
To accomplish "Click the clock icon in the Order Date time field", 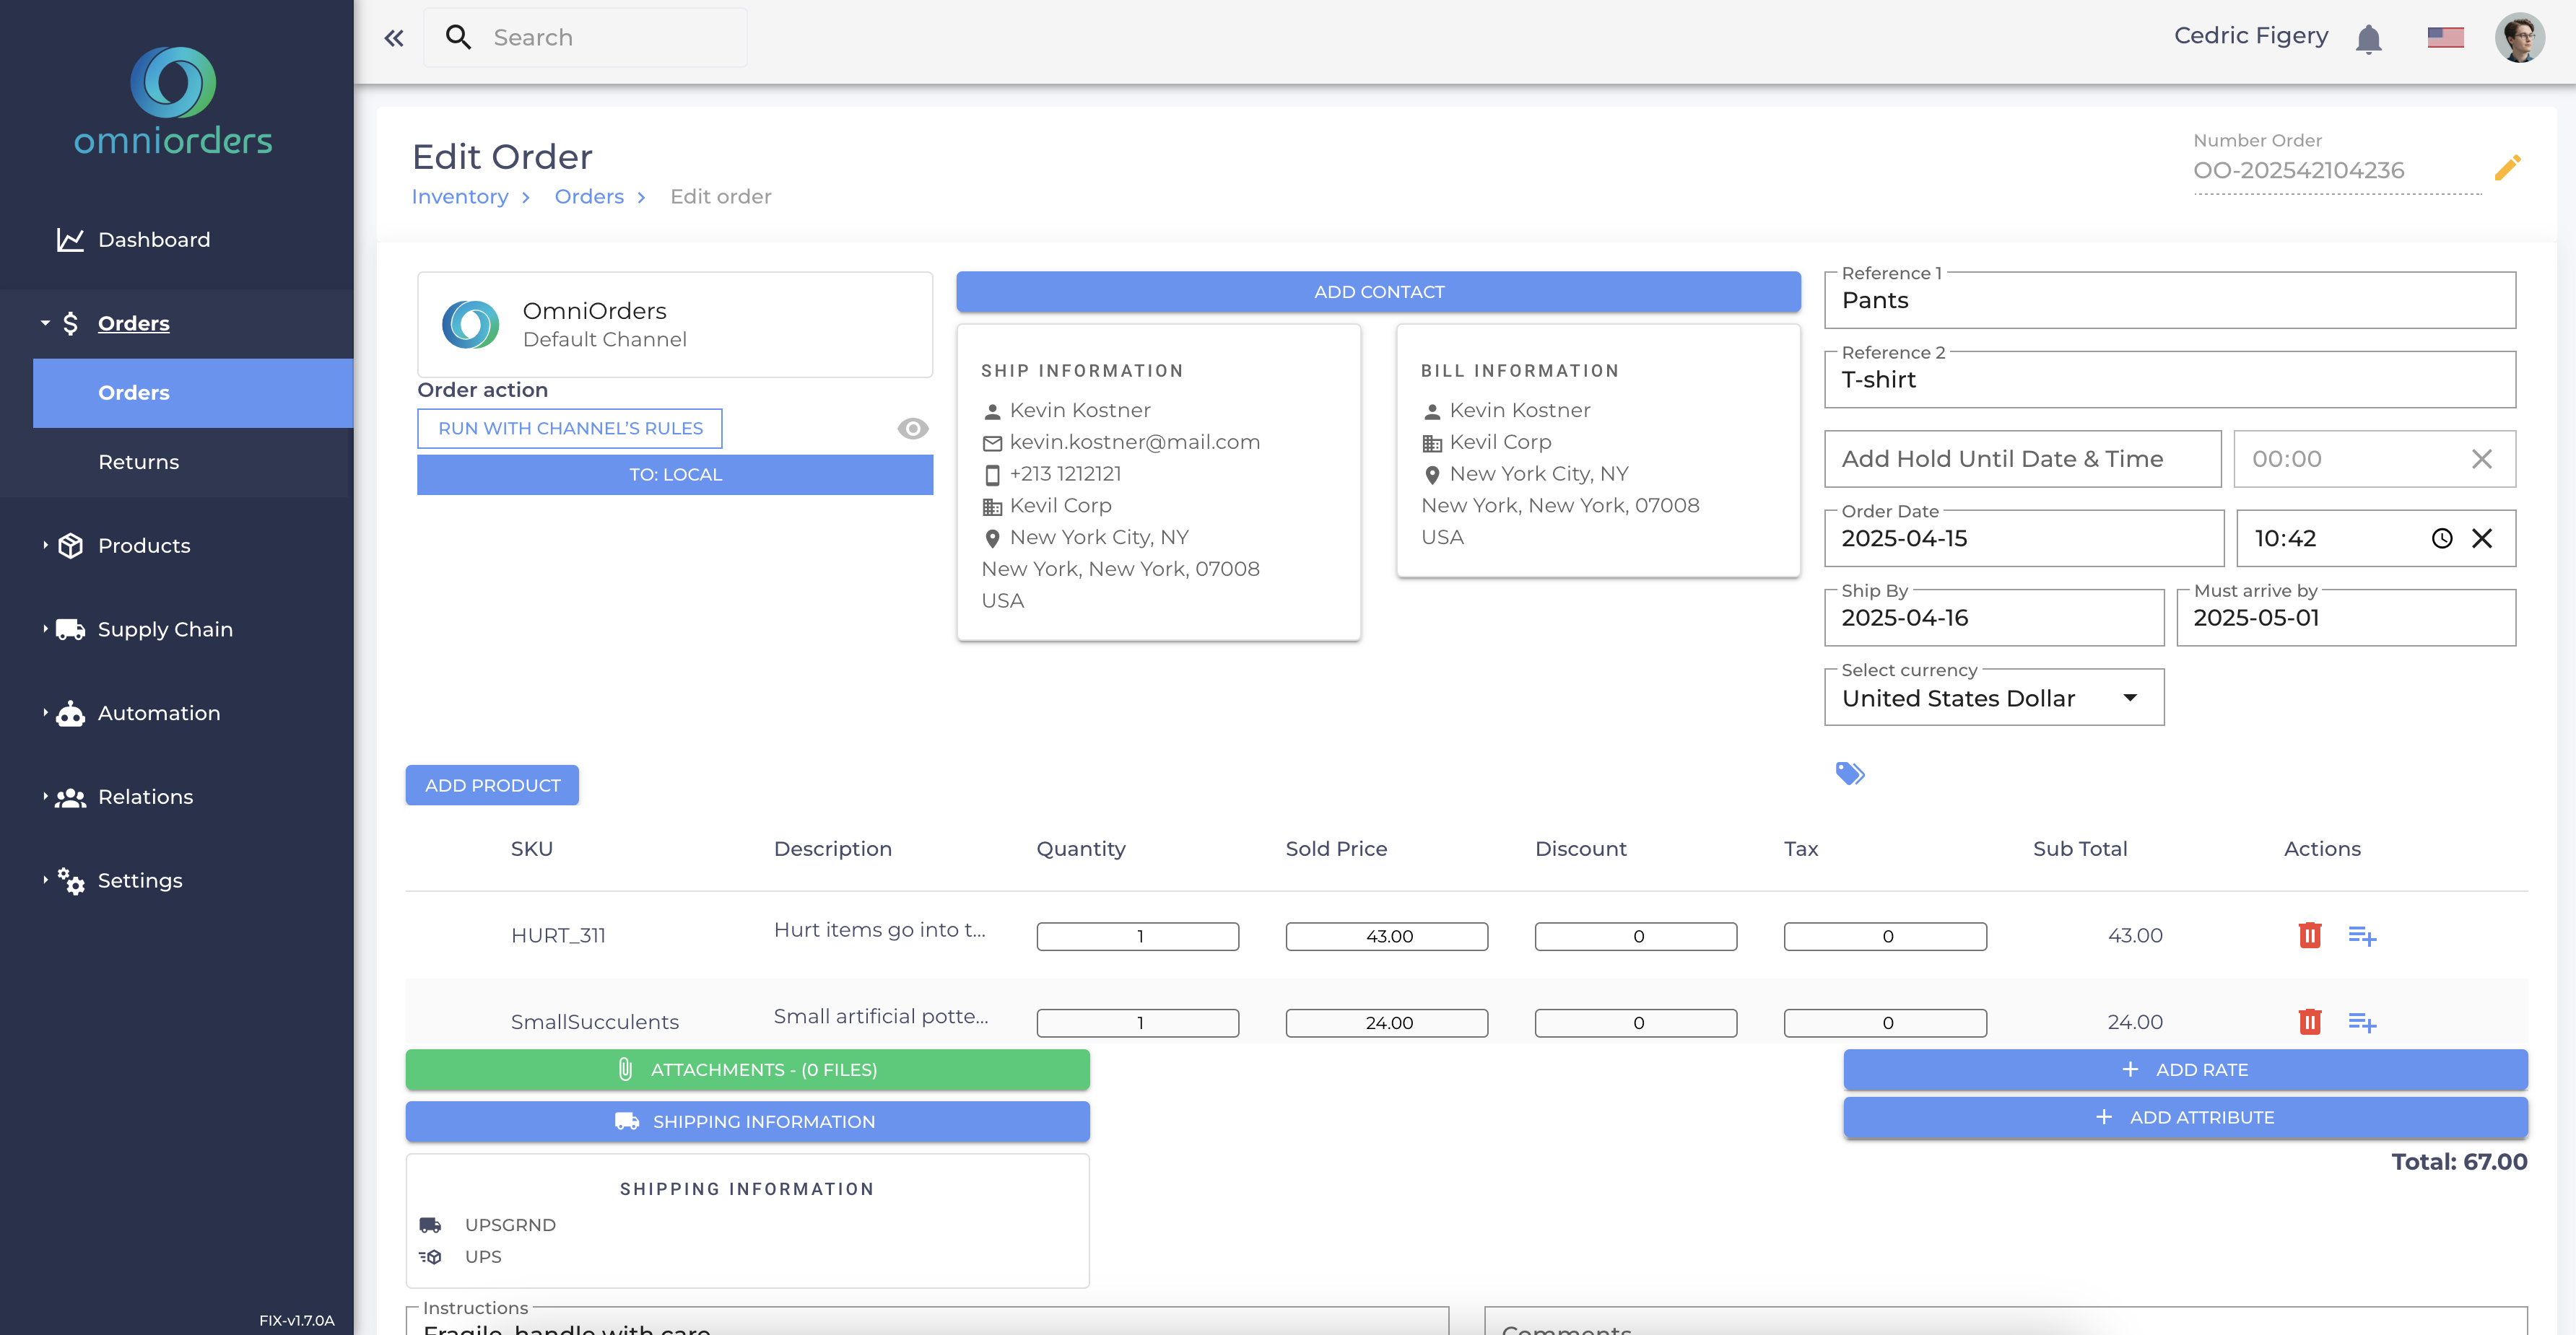I will coord(2442,538).
